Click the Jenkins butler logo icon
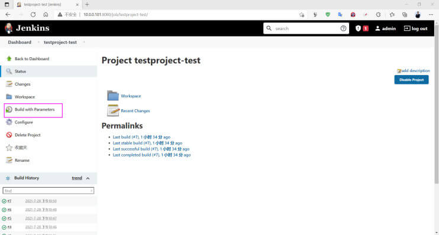This screenshot has width=439, height=235. [9, 28]
